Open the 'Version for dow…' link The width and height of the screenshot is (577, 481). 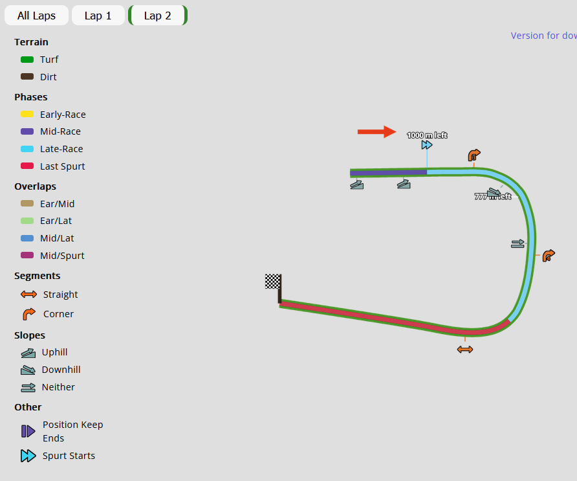click(x=543, y=36)
